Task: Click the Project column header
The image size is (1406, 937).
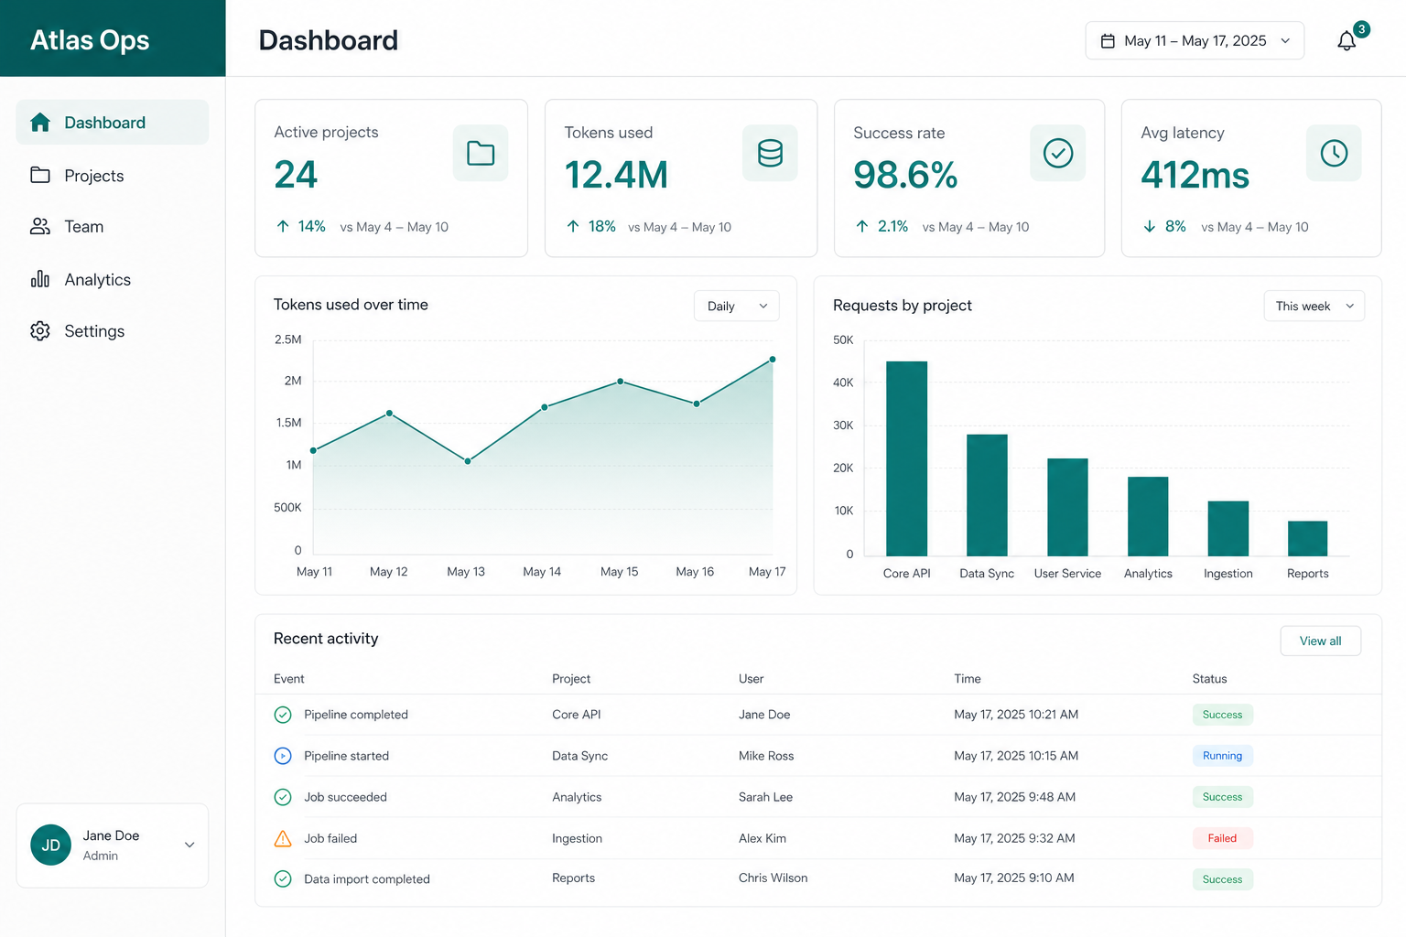Action: pos(571,679)
